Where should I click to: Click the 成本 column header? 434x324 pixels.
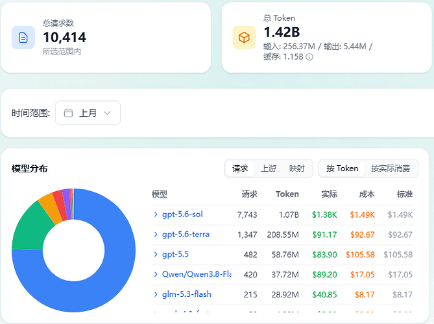click(x=367, y=194)
